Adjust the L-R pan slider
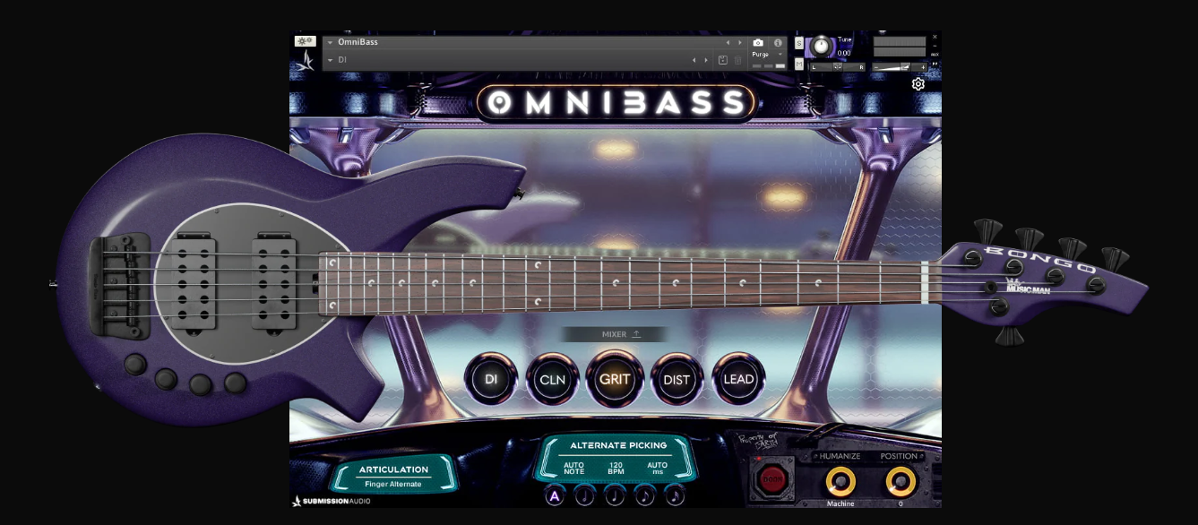1198x525 pixels. 838,67
